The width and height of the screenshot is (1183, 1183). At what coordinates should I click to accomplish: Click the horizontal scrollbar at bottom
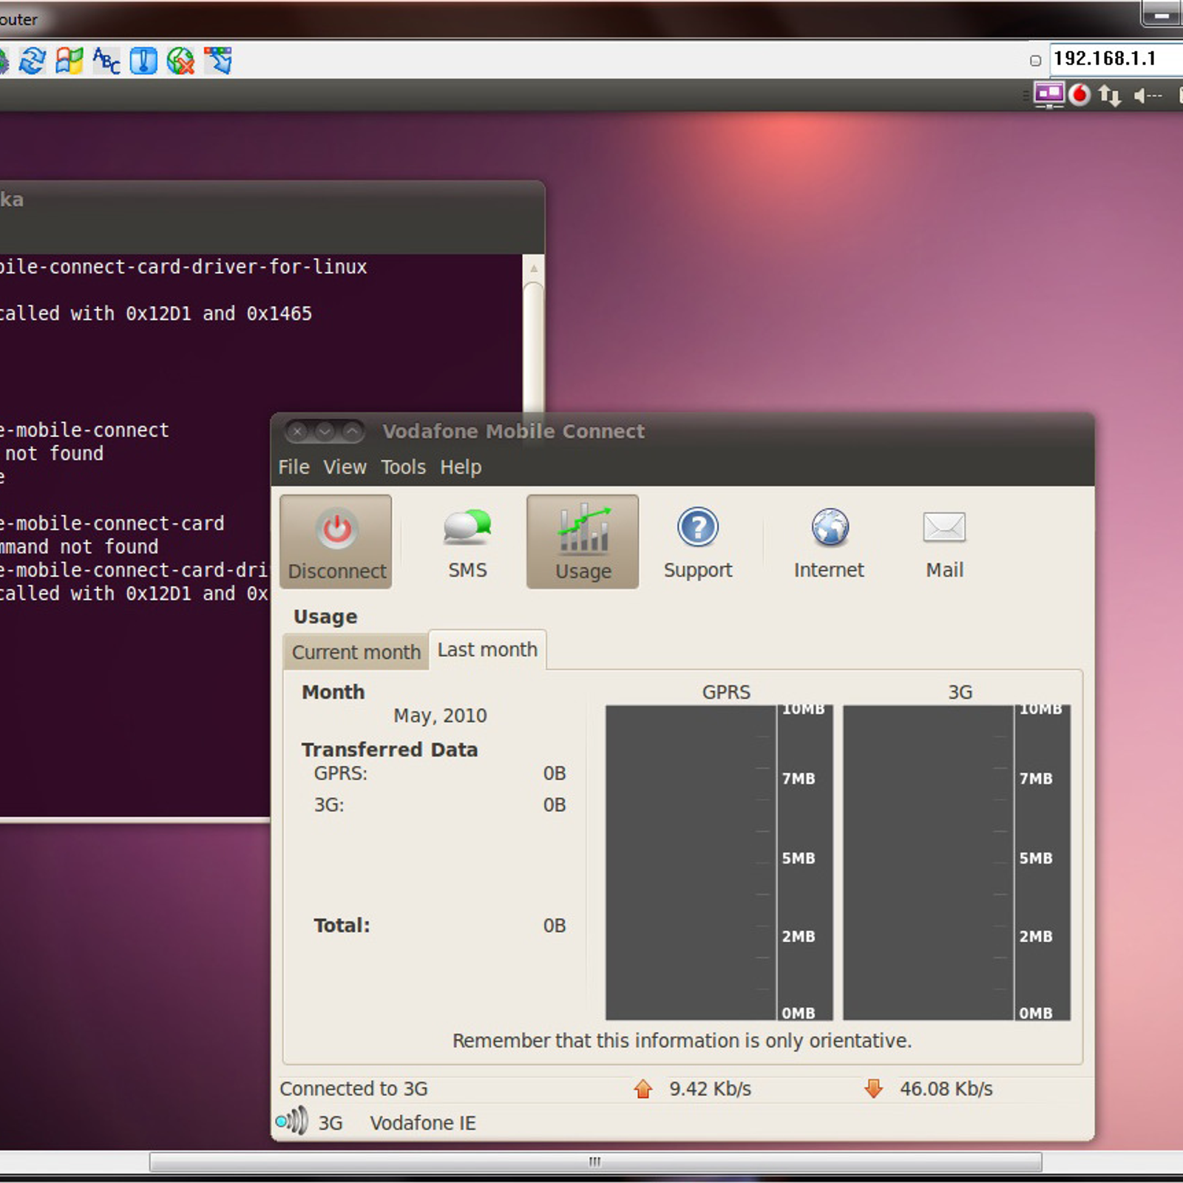[x=595, y=1162]
